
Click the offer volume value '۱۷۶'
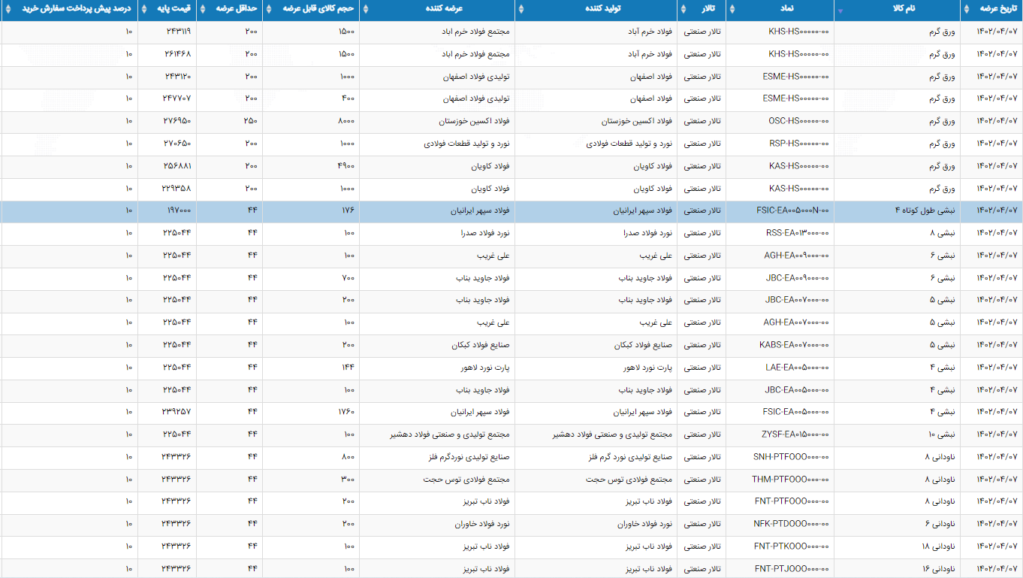pyautogui.click(x=348, y=210)
